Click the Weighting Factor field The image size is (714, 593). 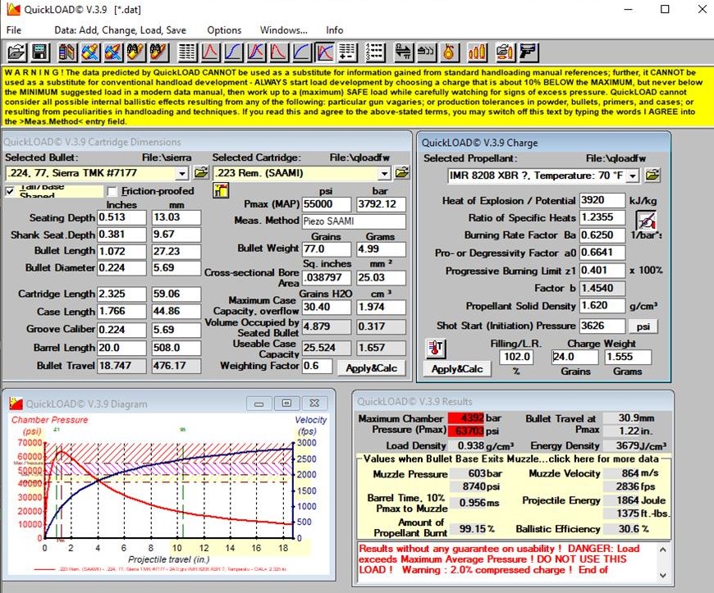coord(317,366)
